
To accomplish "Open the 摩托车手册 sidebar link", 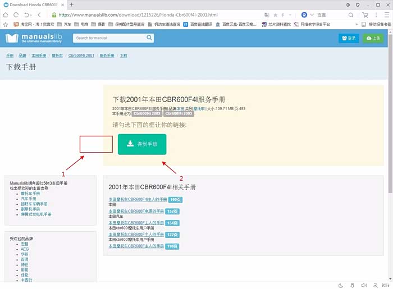I will pyautogui.click(x=30, y=194).
